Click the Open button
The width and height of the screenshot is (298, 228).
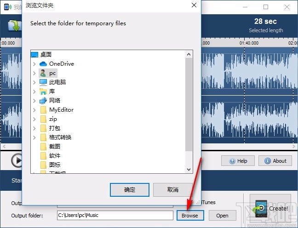click(x=223, y=216)
